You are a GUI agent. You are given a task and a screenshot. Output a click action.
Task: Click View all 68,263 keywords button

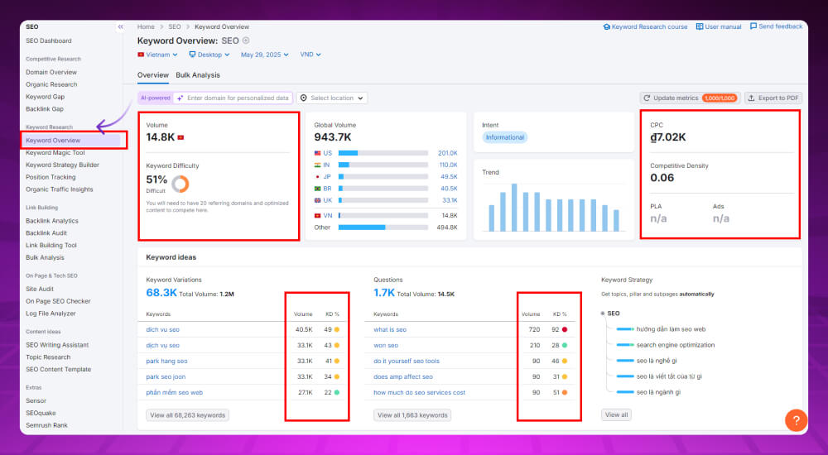[x=187, y=415]
